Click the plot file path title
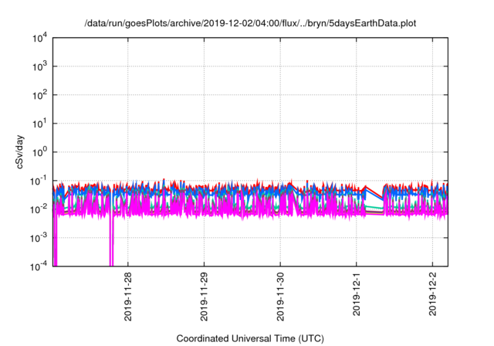Image resolution: width=494 pixels, height=346 pixels. point(250,23)
